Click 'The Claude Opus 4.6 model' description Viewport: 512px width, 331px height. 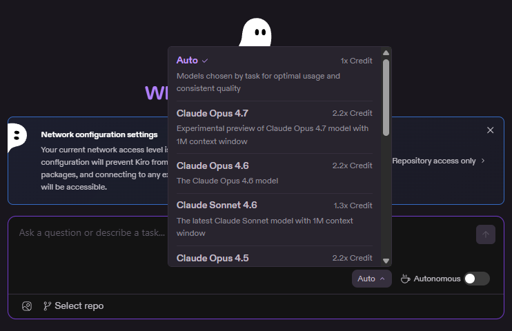tap(227, 181)
